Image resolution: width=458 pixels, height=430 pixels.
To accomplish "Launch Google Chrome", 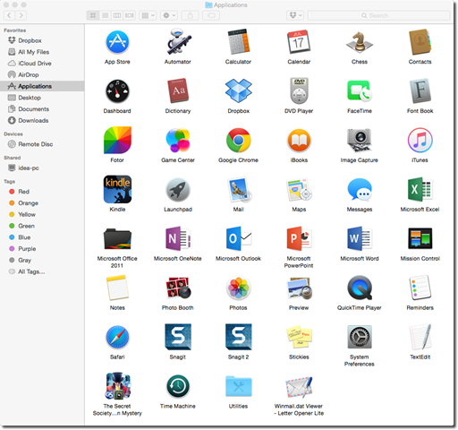I will (238, 141).
